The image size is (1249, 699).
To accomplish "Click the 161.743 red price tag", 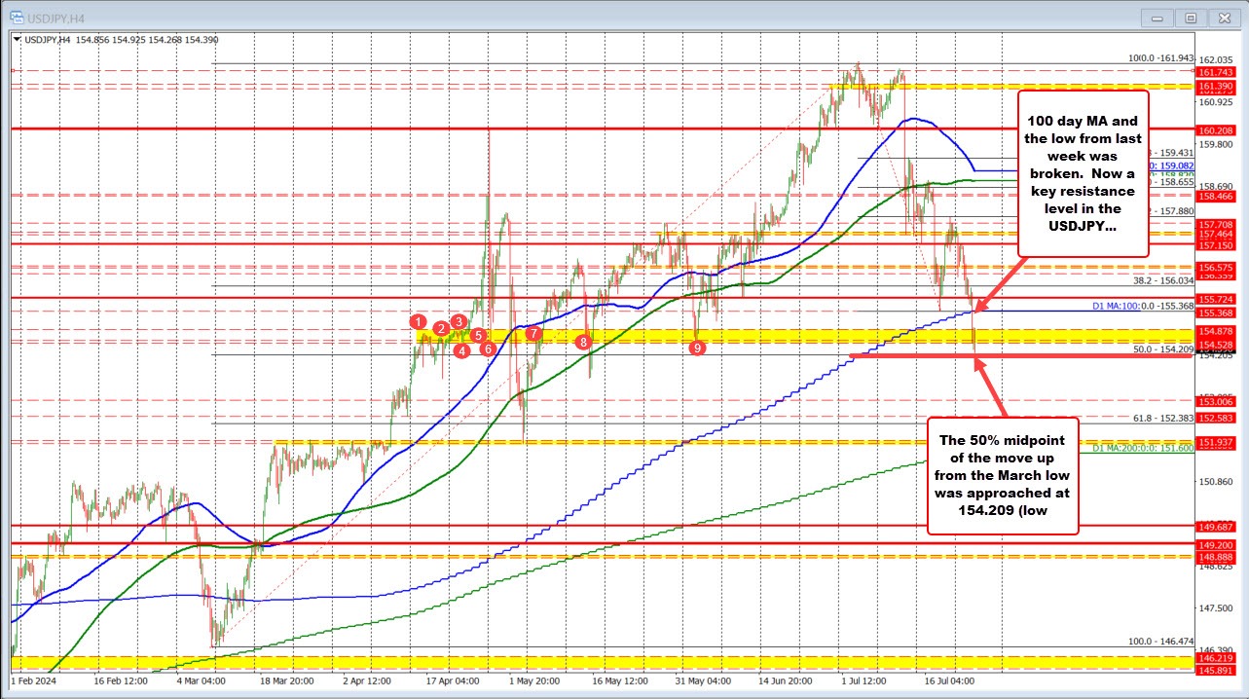I will pyautogui.click(x=1216, y=73).
